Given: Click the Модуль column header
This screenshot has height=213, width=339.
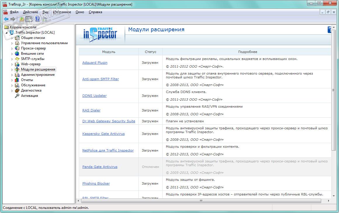Looking at the screenshot, I should (109, 52).
